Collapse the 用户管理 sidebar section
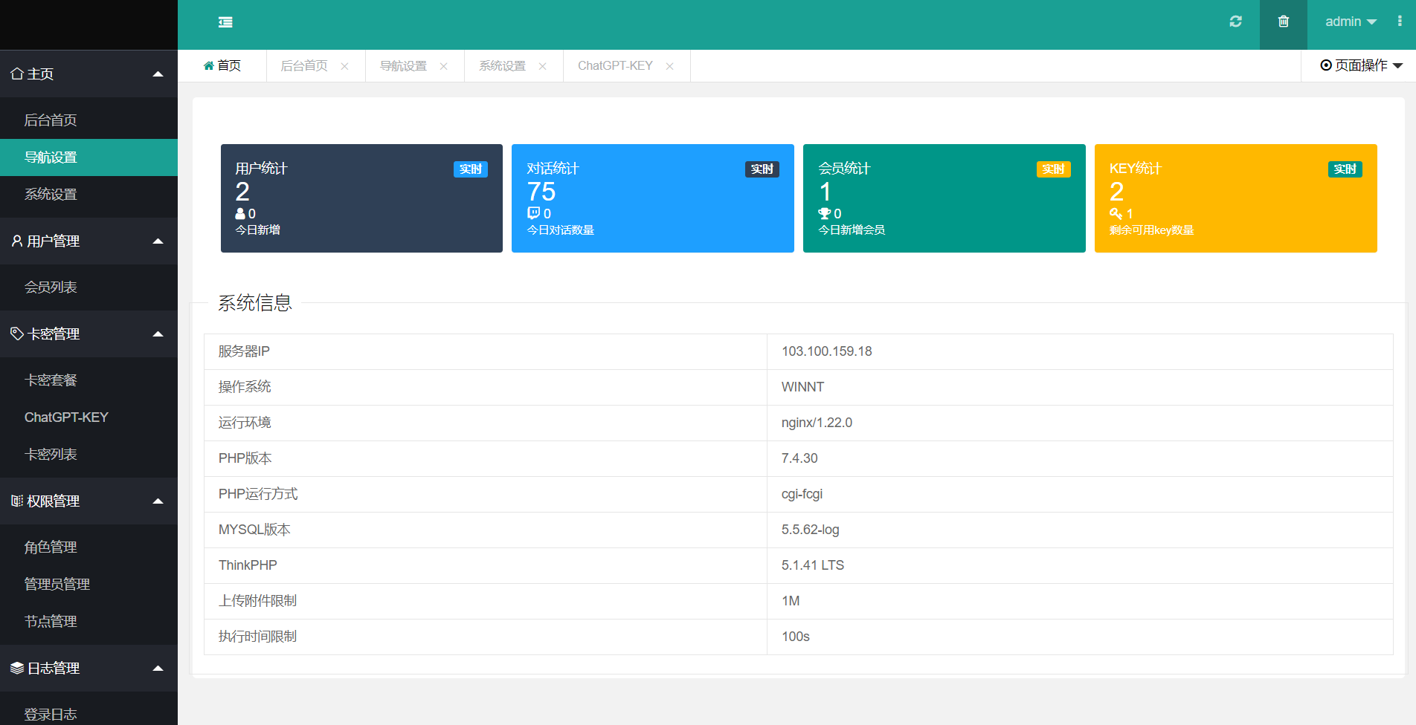The height and width of the screenshot is (725, 1416). point(88,241)
